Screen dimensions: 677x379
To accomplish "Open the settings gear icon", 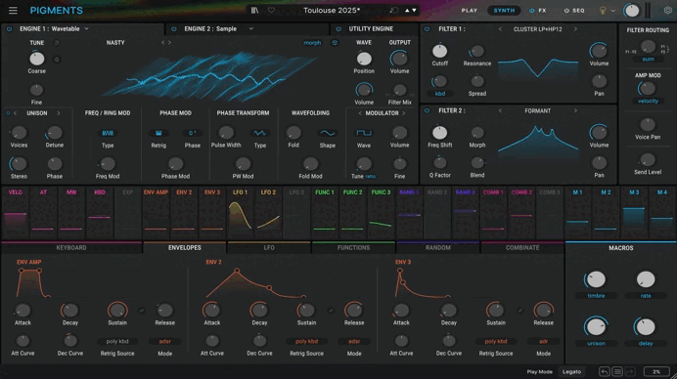I will pyautogui.click(x=667, y=11).
